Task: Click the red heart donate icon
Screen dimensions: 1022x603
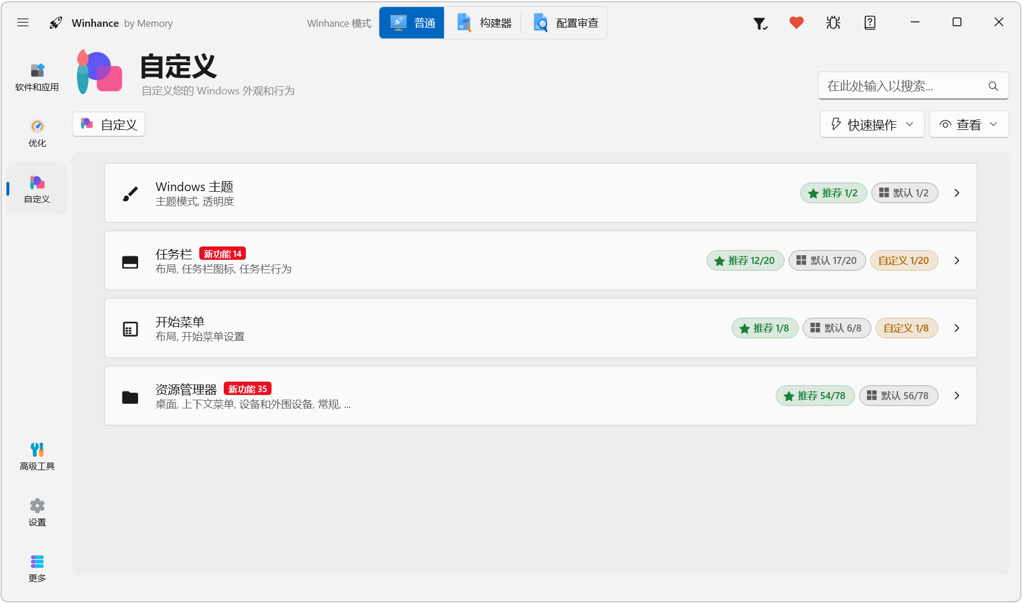Action: (x=797, y=23)
